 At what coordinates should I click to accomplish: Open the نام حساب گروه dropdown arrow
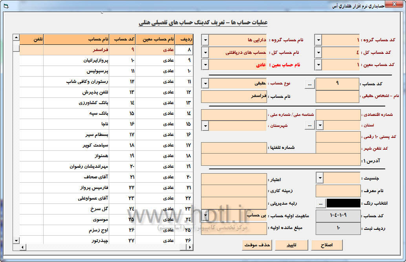coord(205,40)
